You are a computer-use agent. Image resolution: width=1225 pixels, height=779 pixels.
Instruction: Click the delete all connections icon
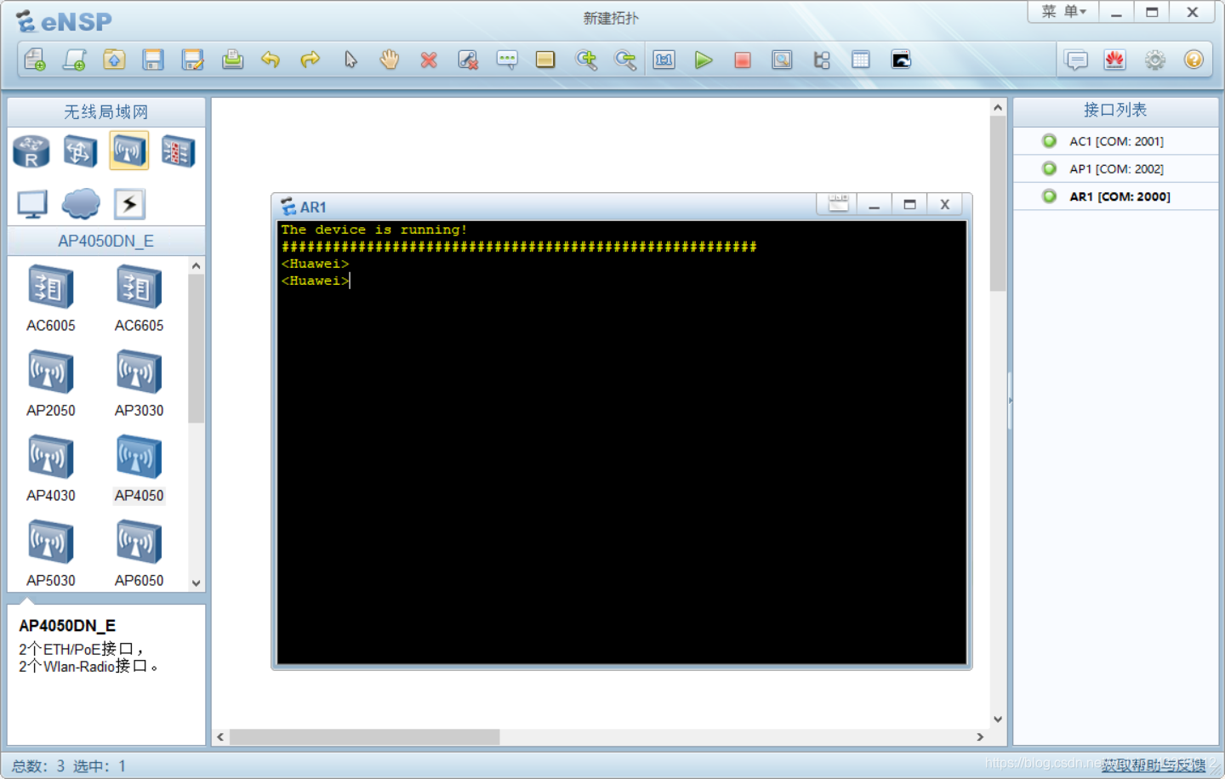pos(468,60)
